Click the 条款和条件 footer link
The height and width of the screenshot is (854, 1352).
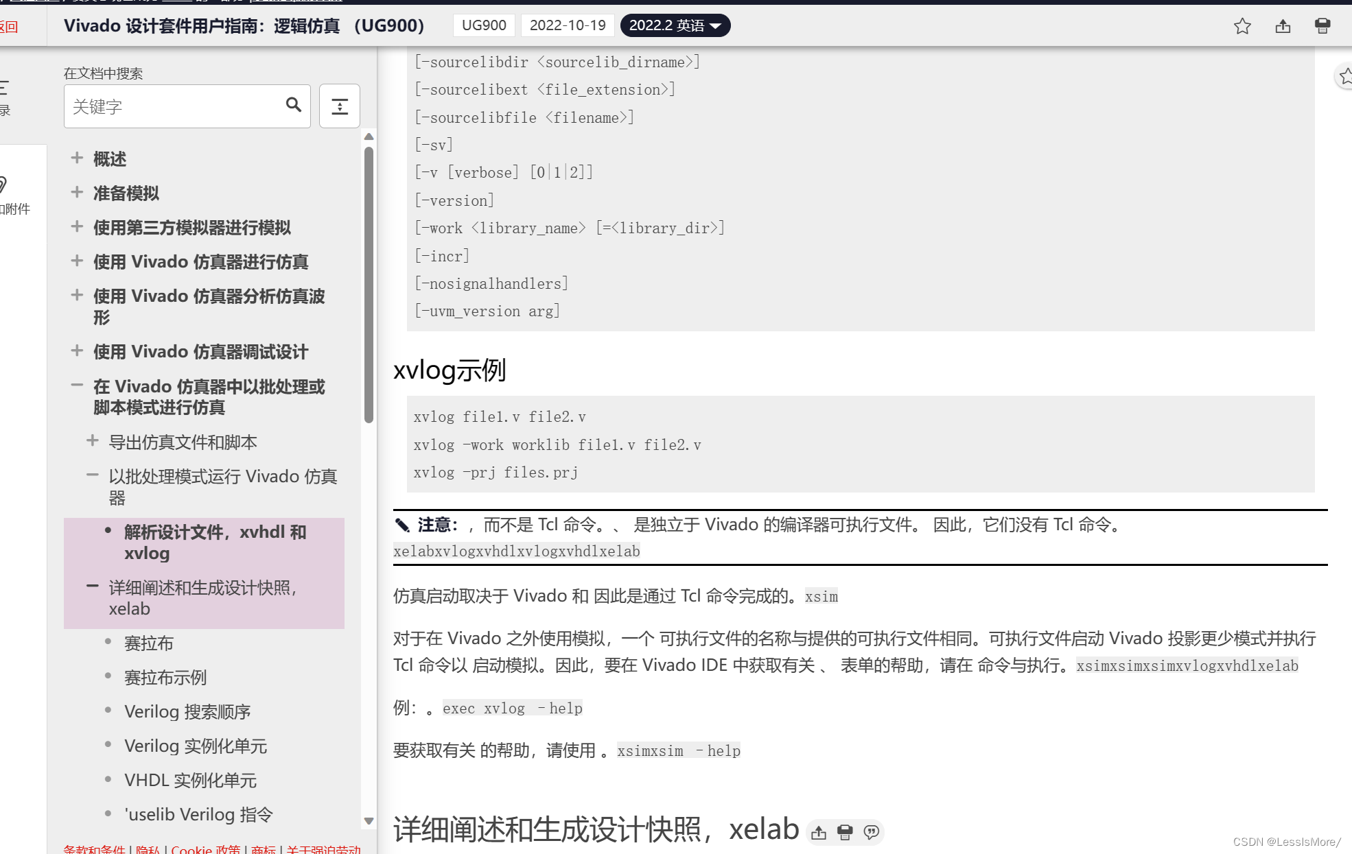point(94,849)
